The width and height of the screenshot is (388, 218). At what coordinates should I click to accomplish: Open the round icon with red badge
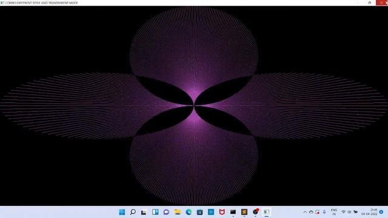pyautogui.click(x=255, y=212)
